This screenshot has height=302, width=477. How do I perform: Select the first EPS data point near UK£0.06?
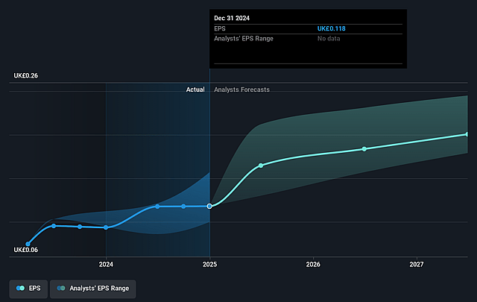[x=28, y=244]
